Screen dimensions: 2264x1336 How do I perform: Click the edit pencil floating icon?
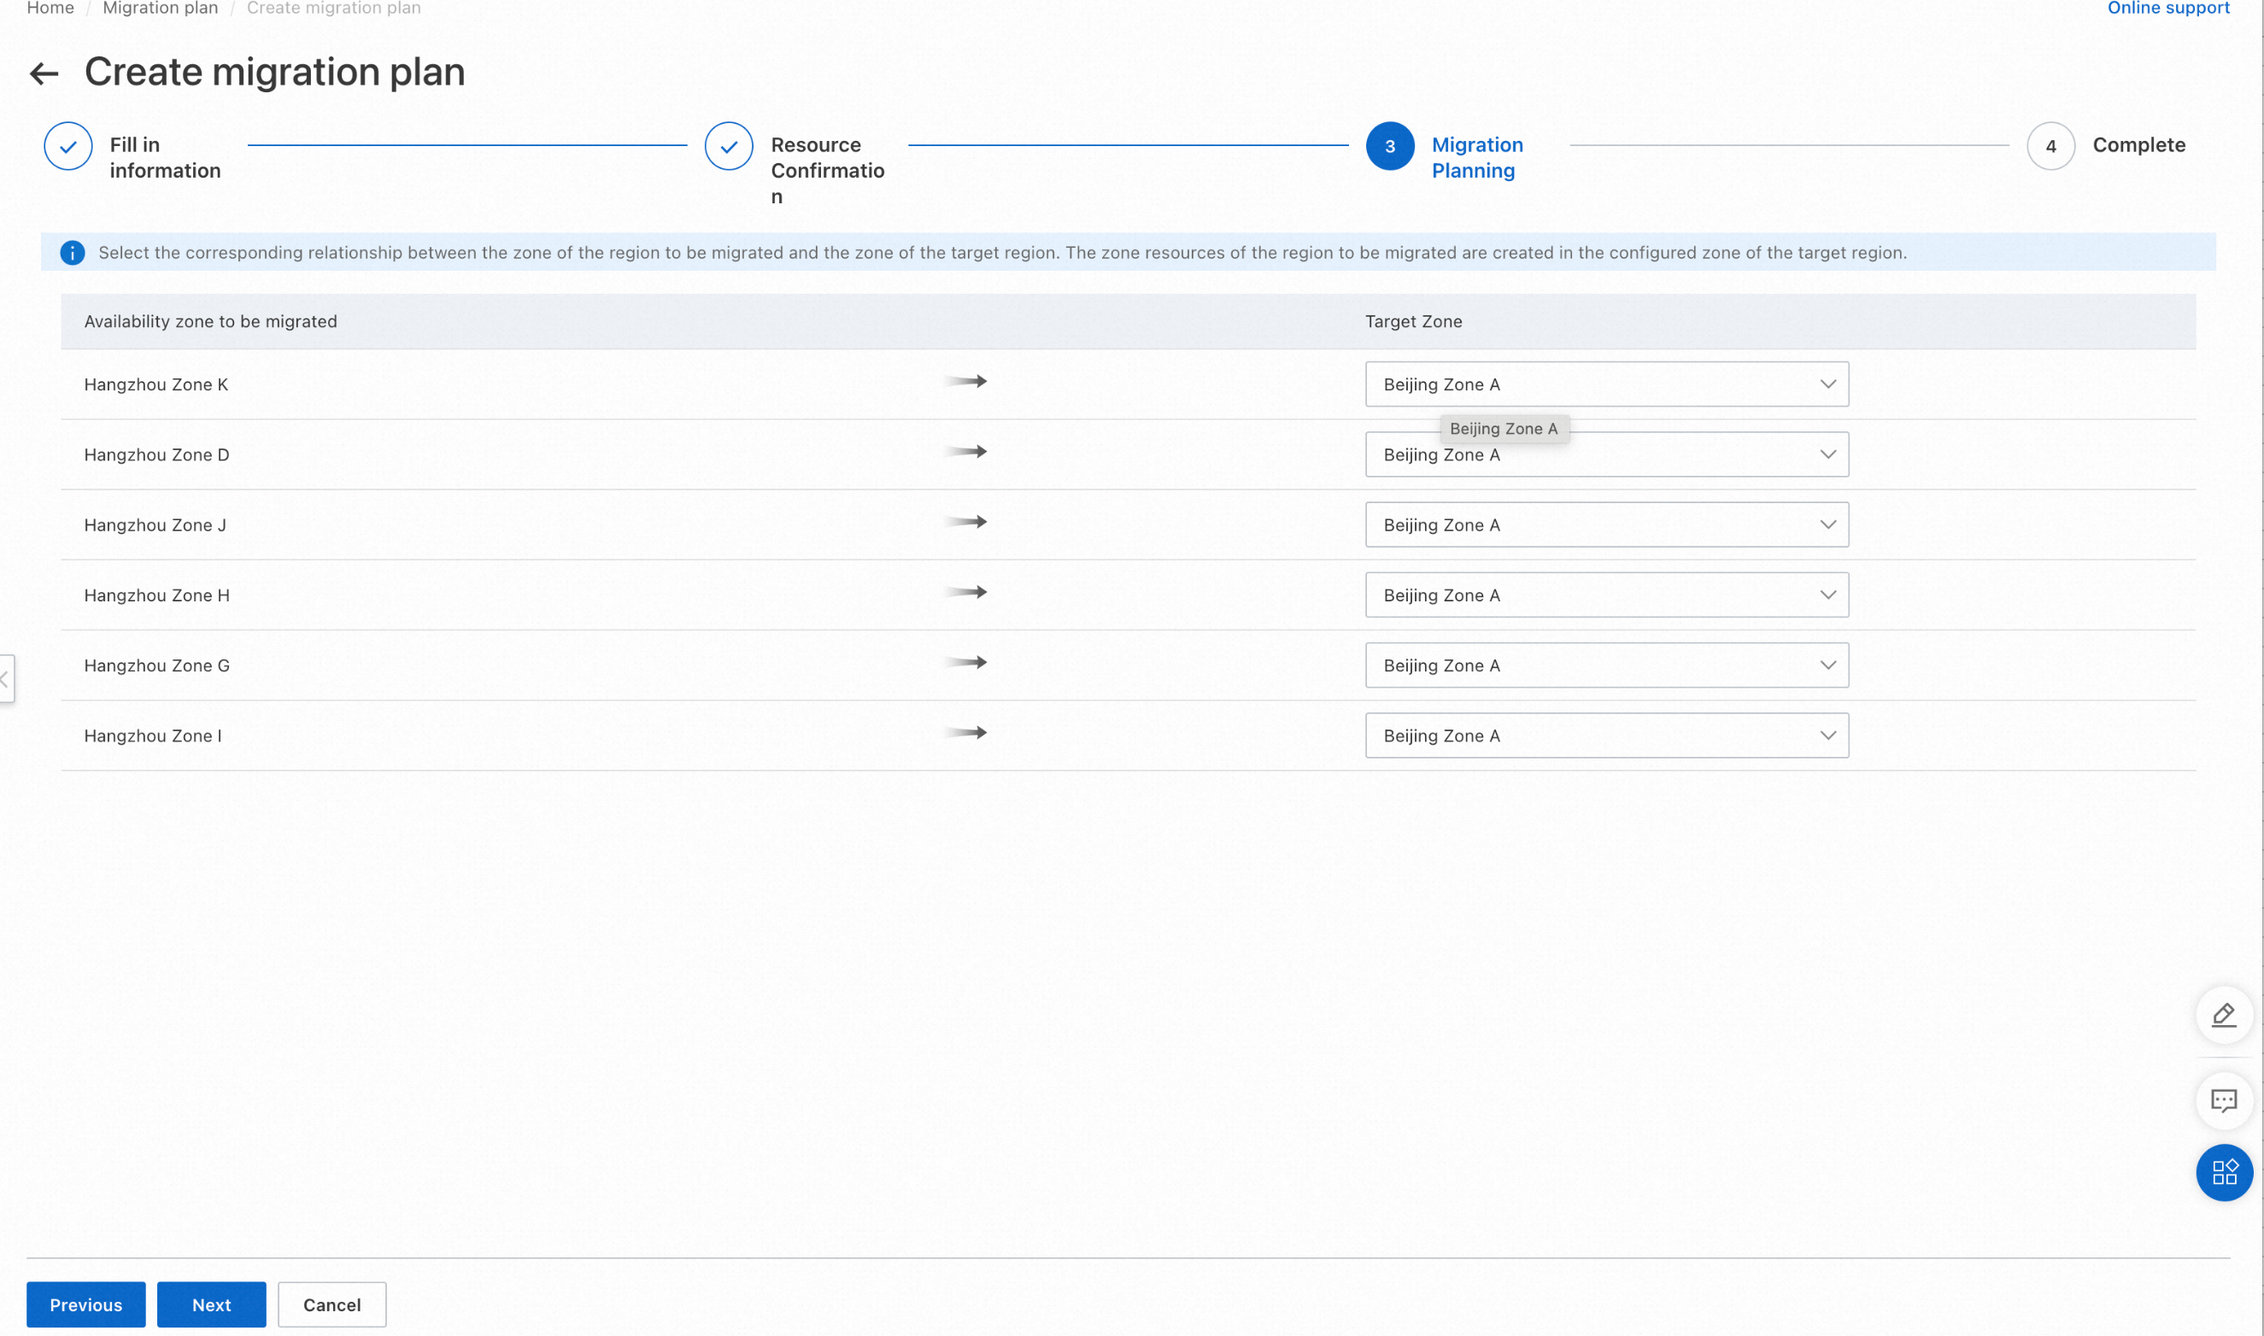[2223, 1015]
